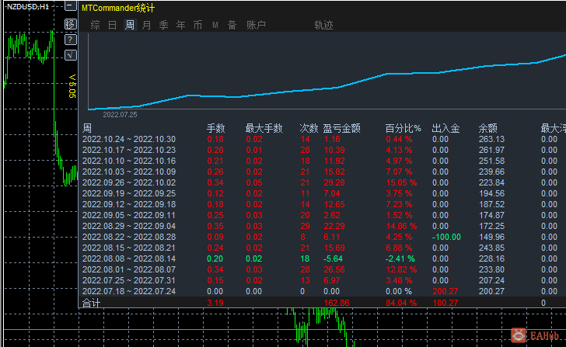Click the minimize panel dash button

[x=71, y=6]
